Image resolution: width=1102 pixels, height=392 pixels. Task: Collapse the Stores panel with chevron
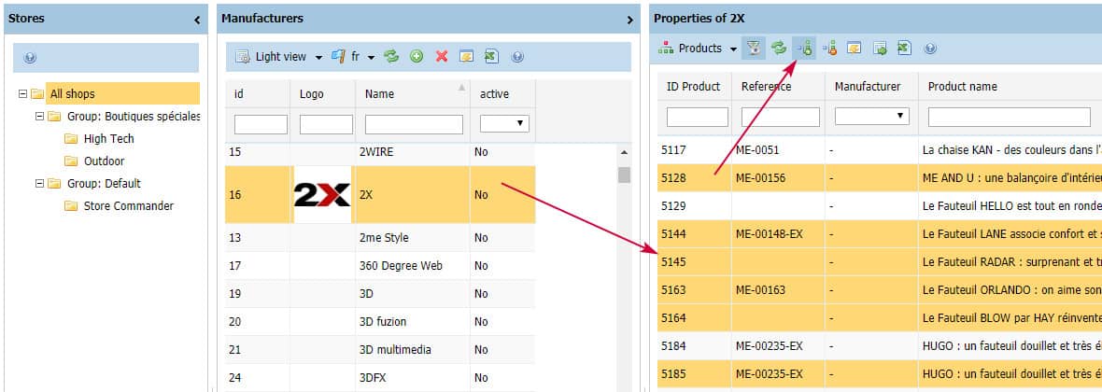click(x=198, y=20)
